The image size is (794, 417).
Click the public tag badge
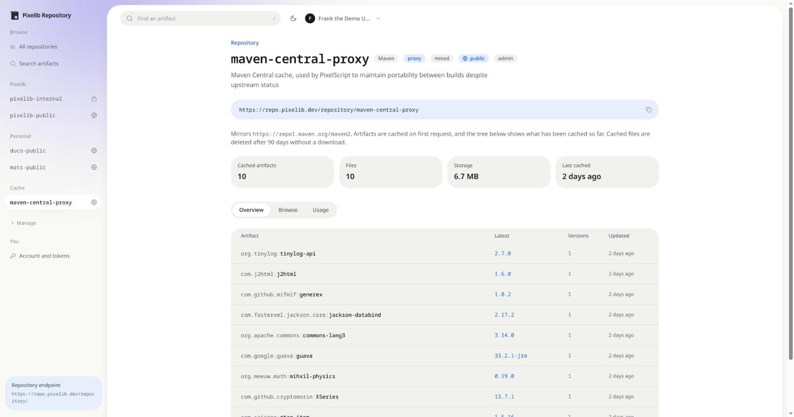pyautogui.click(x=474, y=58)
